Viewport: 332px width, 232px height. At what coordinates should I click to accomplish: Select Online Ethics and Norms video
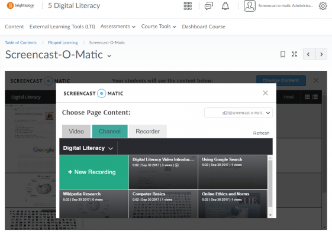pyautogui.click(x=233, y=204)
